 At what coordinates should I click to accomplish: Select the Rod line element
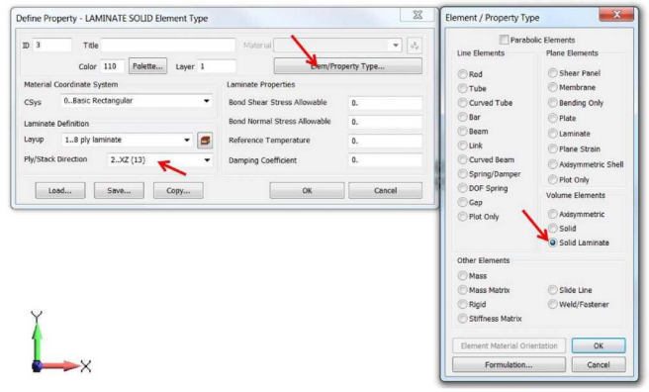[x=462, y=74]
